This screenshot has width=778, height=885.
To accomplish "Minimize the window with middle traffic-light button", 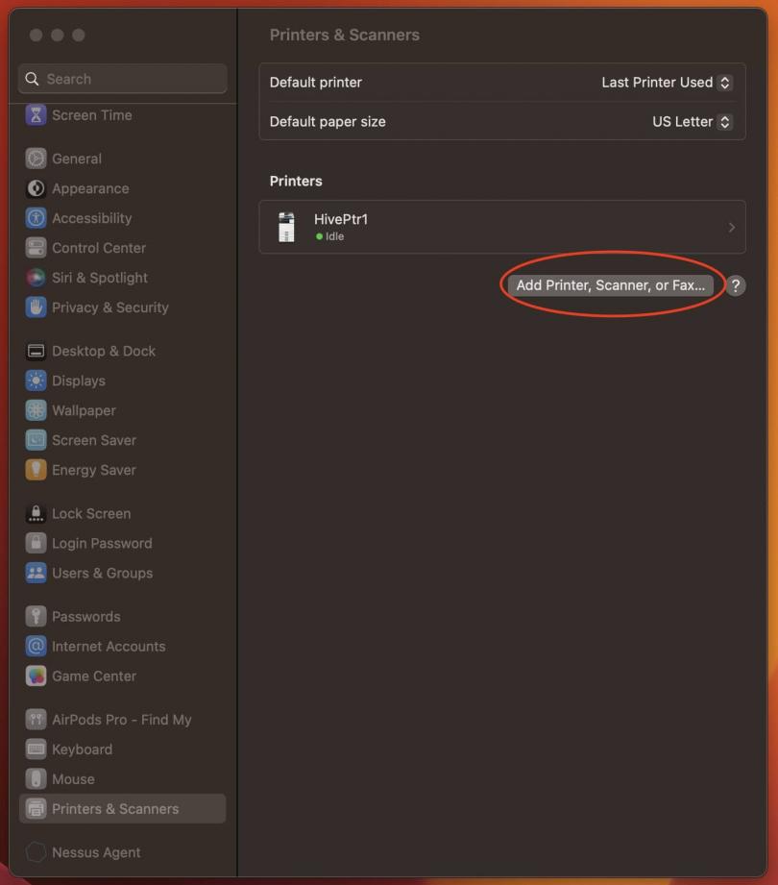I will [x=58, y=35].
